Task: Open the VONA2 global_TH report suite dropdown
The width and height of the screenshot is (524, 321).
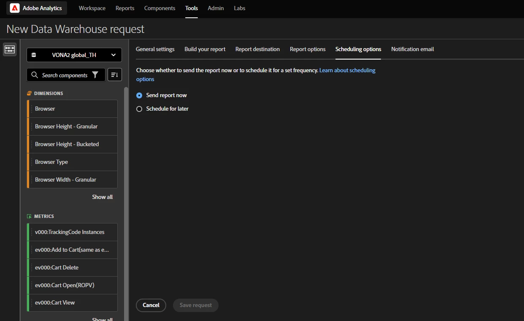Action: click(74, 55)
